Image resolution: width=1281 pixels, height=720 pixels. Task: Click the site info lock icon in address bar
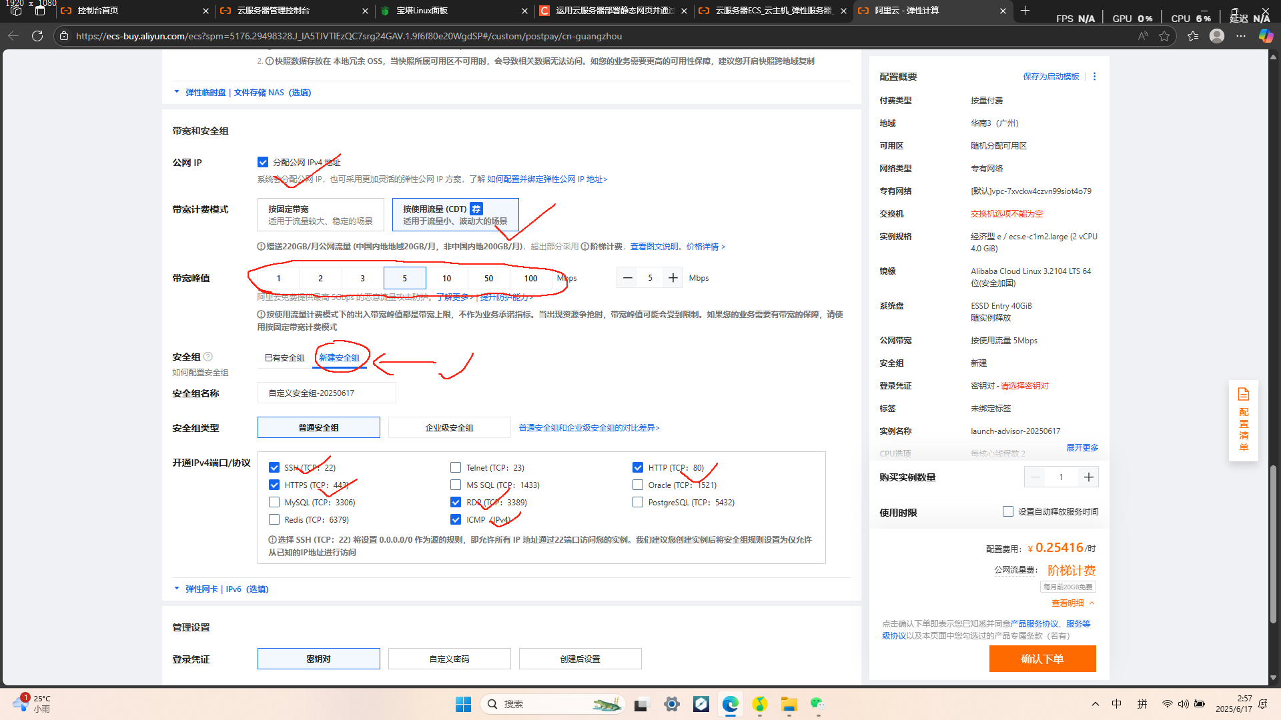pos(64,36)
